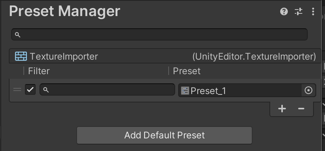
Task: Click the magnifier icon in the top search bar
Action: pyautogui.click(x=18, y=35)
